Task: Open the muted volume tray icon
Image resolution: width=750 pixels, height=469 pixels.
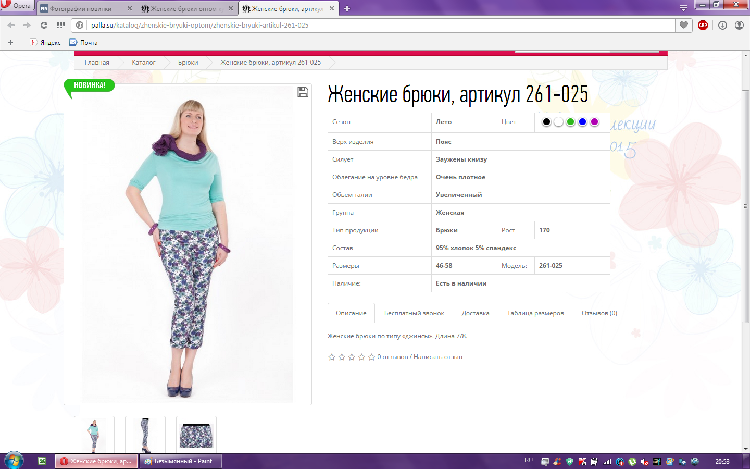Action: coord(645,462)
